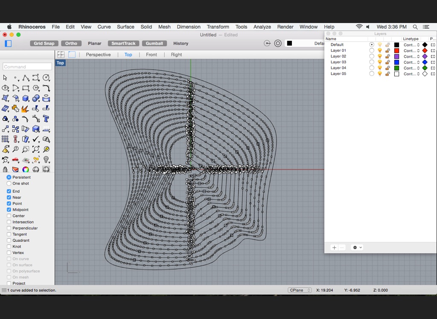Viewport: 437px width, 319px height.
Task: Open the CPlane dropdown in status bar
Action: [300, 290]
